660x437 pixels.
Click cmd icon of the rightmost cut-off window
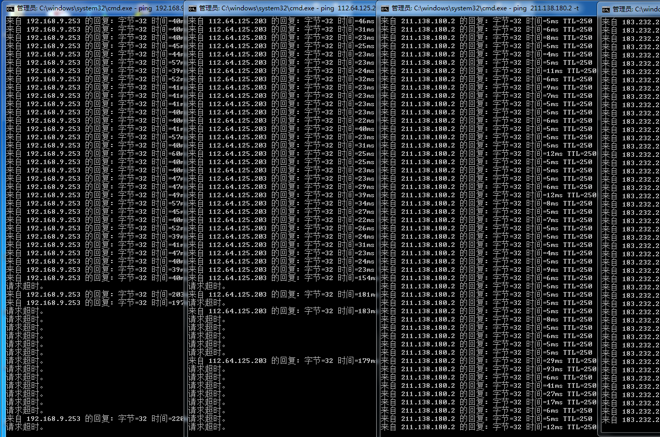[606, 9]
